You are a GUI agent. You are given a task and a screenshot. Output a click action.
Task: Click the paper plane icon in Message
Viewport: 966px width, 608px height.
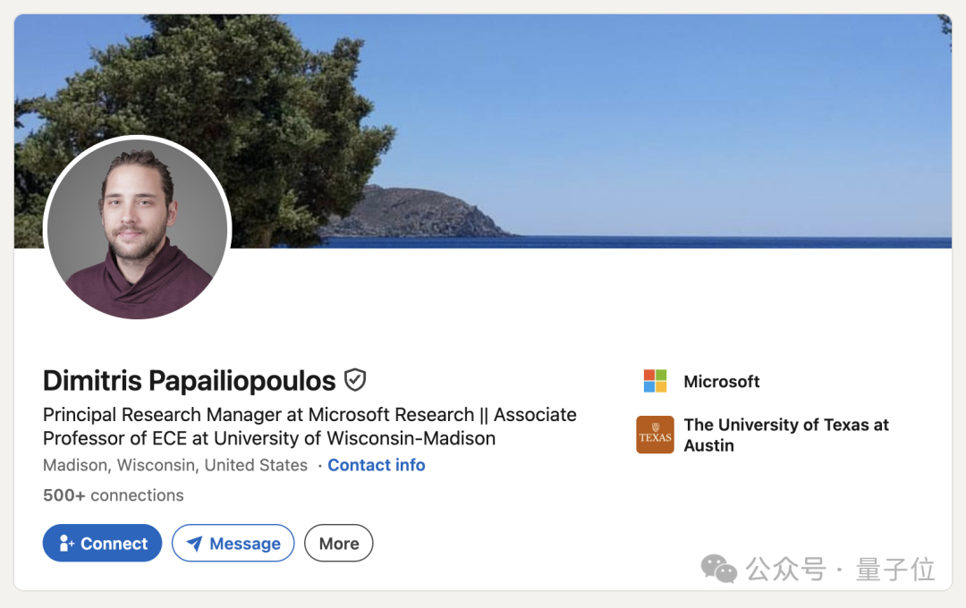pos(195,544)
